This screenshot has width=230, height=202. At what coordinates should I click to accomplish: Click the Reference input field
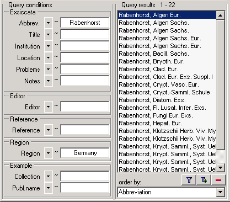pos(85,130)
